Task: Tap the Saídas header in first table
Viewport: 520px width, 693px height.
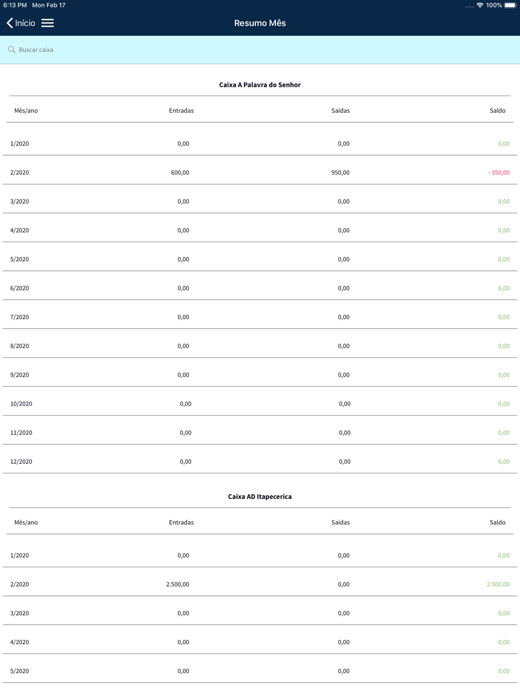Action: 341,111
